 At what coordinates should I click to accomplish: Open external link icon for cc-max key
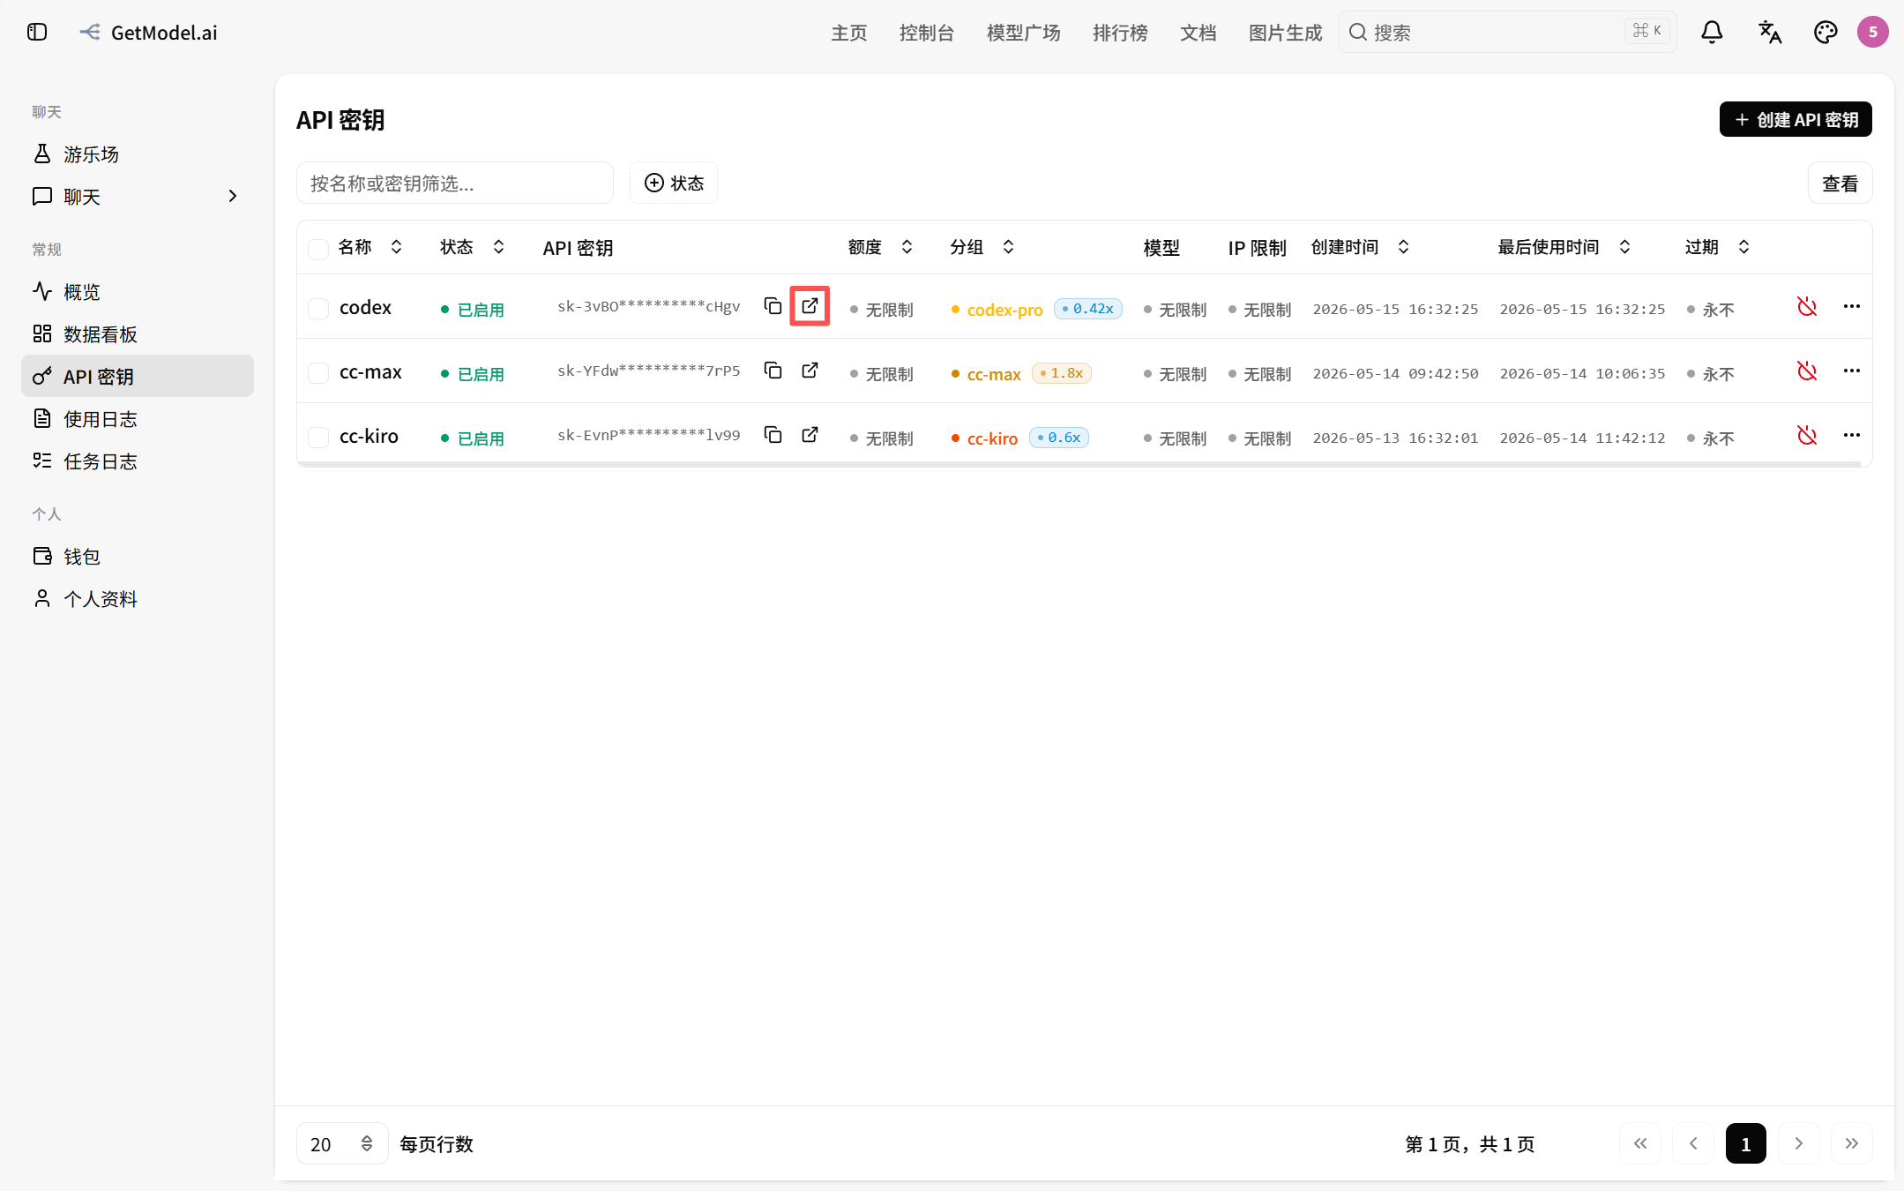[x=810, y=371]
